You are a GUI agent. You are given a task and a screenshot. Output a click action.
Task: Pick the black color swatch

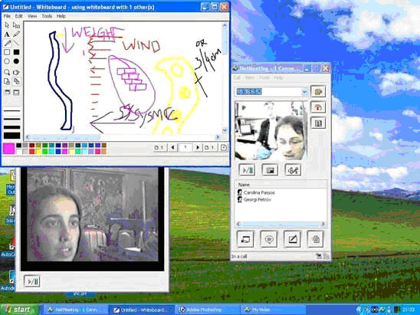point(18,146)
